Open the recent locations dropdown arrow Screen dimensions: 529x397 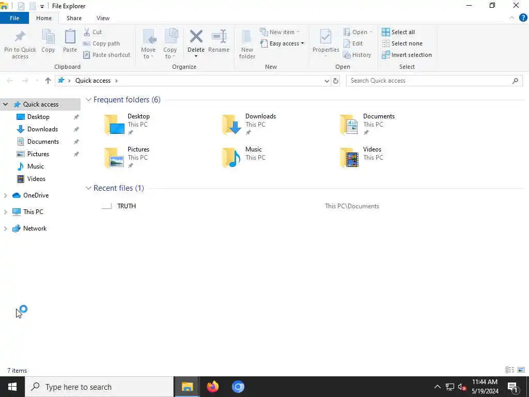(37, 81)
